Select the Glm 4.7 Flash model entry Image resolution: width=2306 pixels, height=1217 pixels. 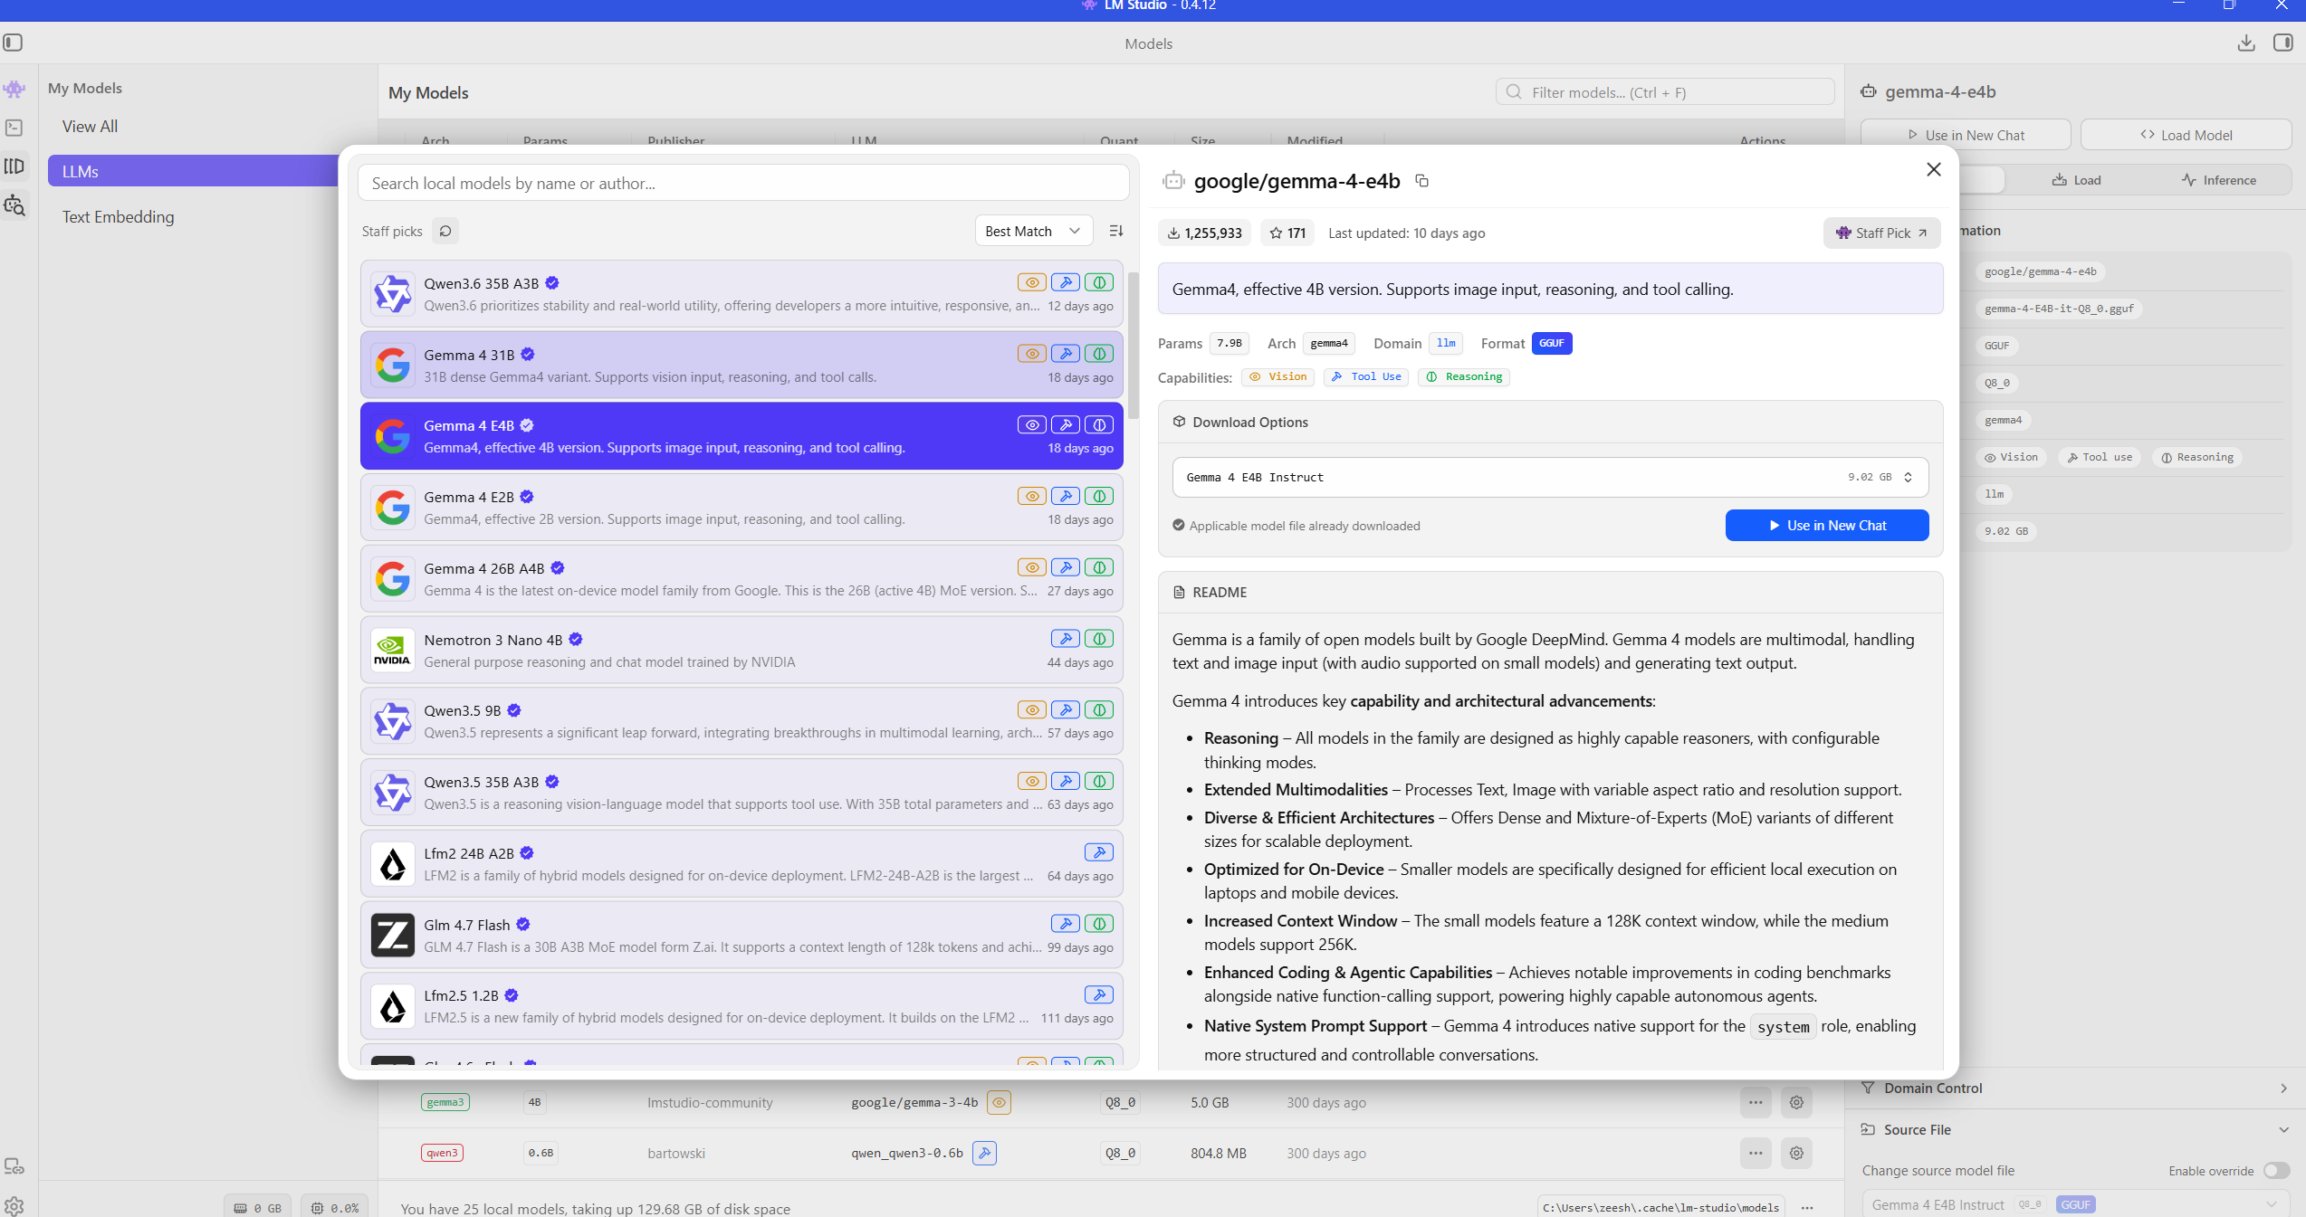click(x=742, y=936)
